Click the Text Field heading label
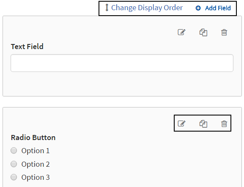 tap(27, 47)
